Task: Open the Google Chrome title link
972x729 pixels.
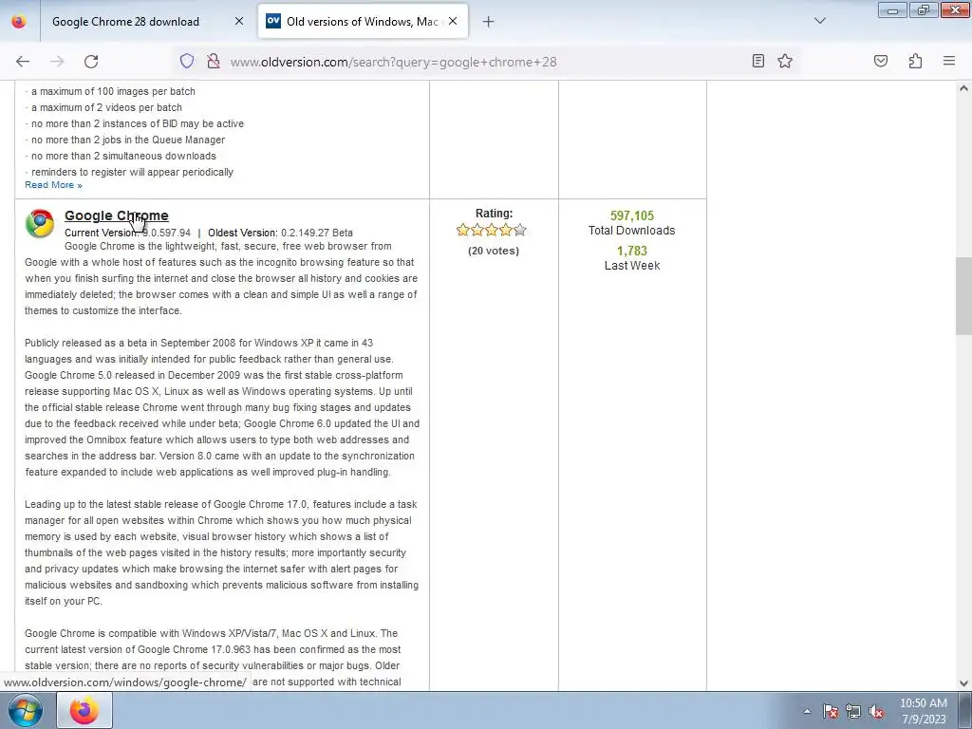Action: click(x=117, y=215)
